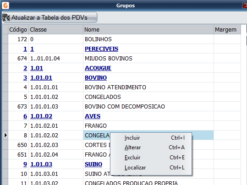This screenshot has height=185, width=247.
Task: Open the PERECIVEIS group link
Action: point(101,49)
